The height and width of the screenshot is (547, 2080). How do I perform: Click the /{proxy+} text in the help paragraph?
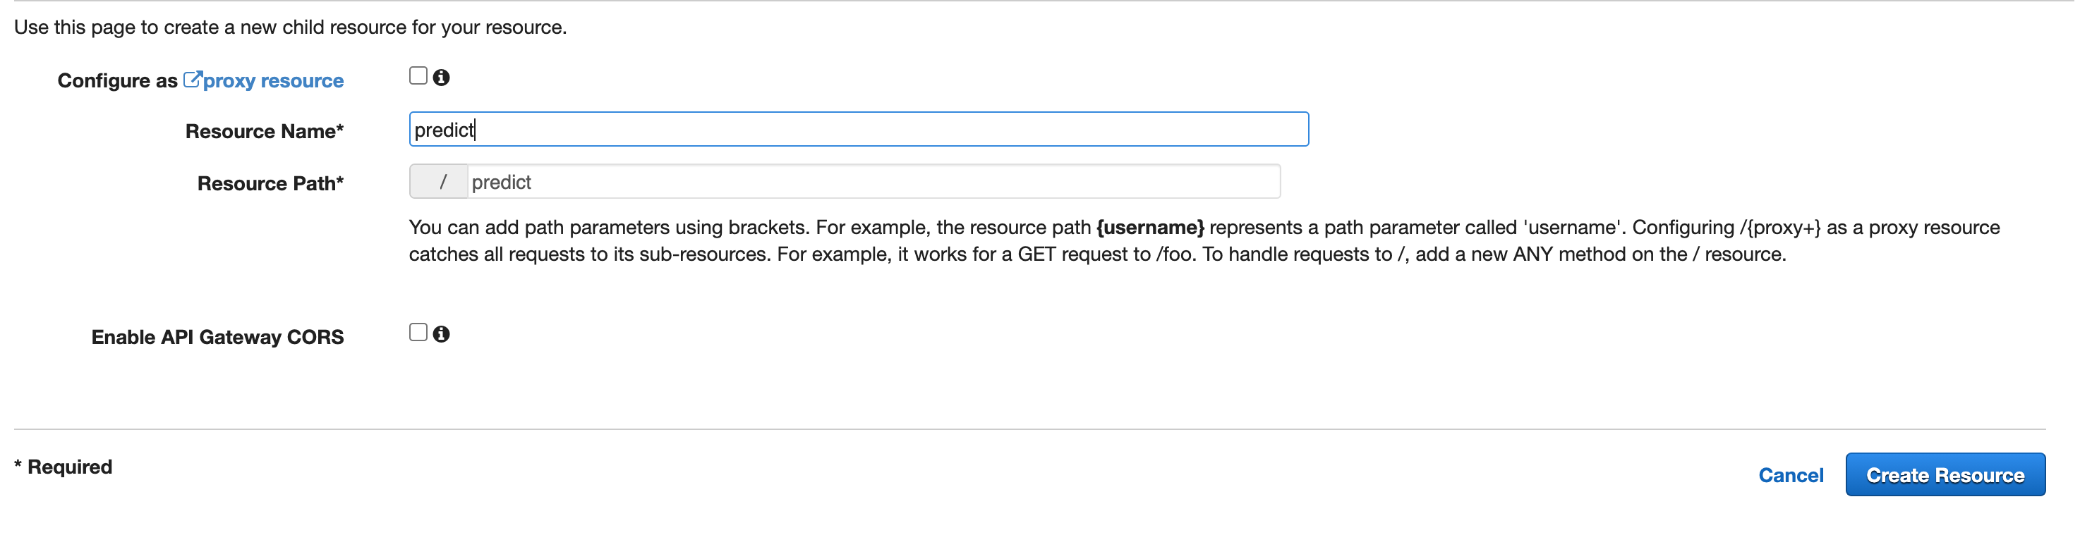pyautogui.click(x=1779, y=228)
